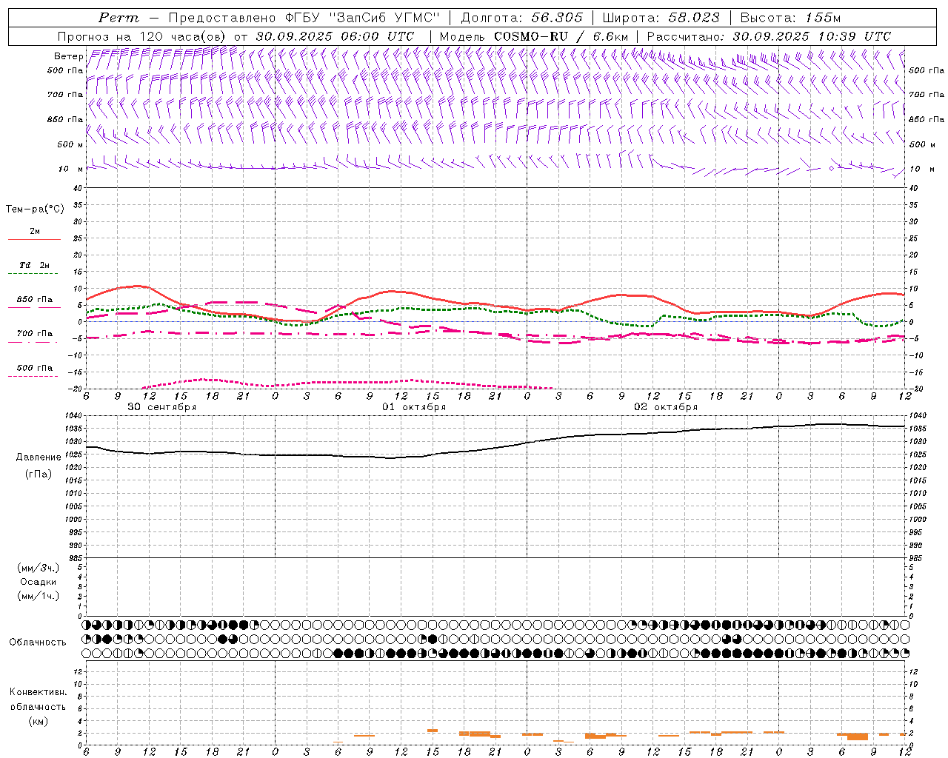
Task: Select the provider text ФГБУ "ЗапСиб УГМС"
Action: pyautogui.click(x=362, y=18)
